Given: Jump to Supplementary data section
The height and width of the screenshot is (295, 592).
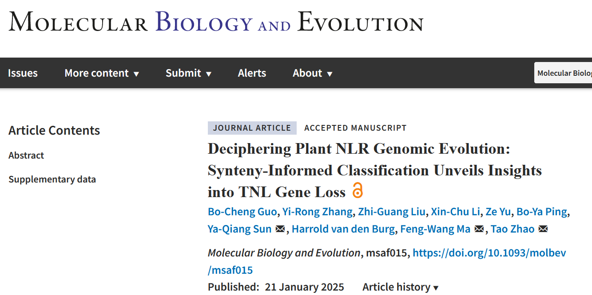Looking at the screenshot, I should click(52, 179).
